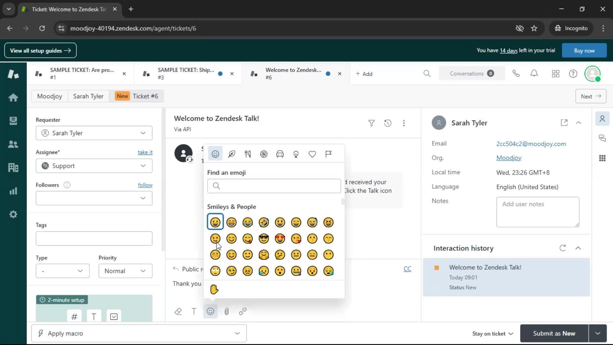
Task: Toggle the emoji picker button in composer
Action: pos(210,311)
